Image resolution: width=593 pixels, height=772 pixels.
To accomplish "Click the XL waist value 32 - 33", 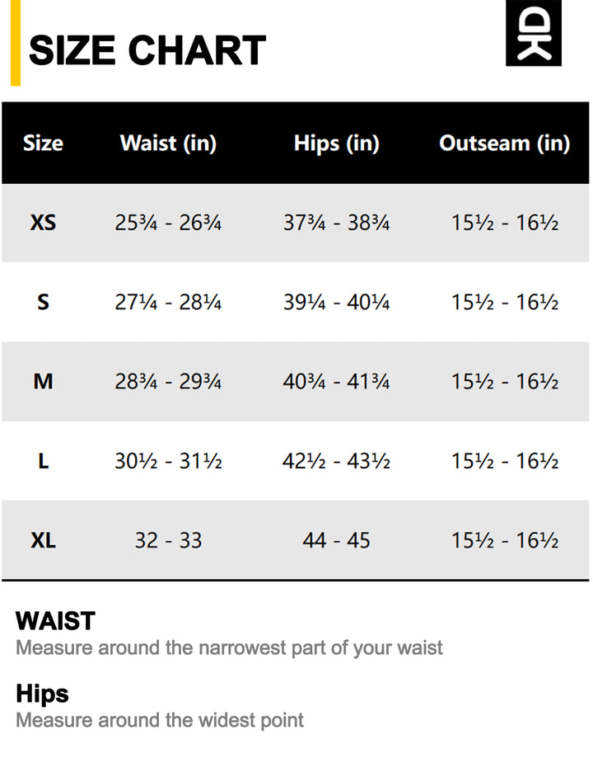I will [x=168, y=541].
